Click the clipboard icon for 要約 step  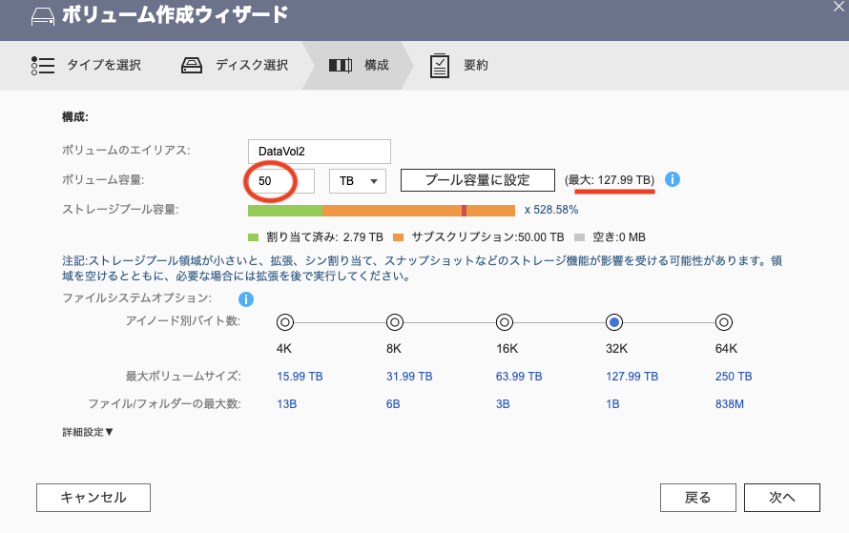click(440, 66)
